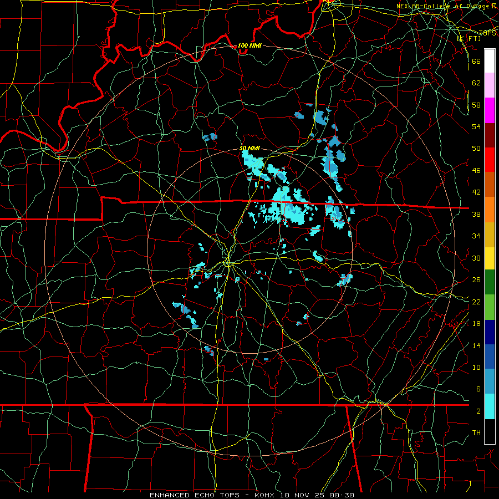The height and width of the screenshot is (499, 499).
Task: Click the '6' scale label
Action: (478, 389)
